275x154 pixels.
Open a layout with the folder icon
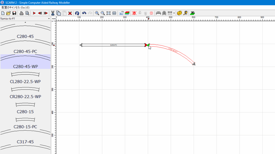(8, 13)
